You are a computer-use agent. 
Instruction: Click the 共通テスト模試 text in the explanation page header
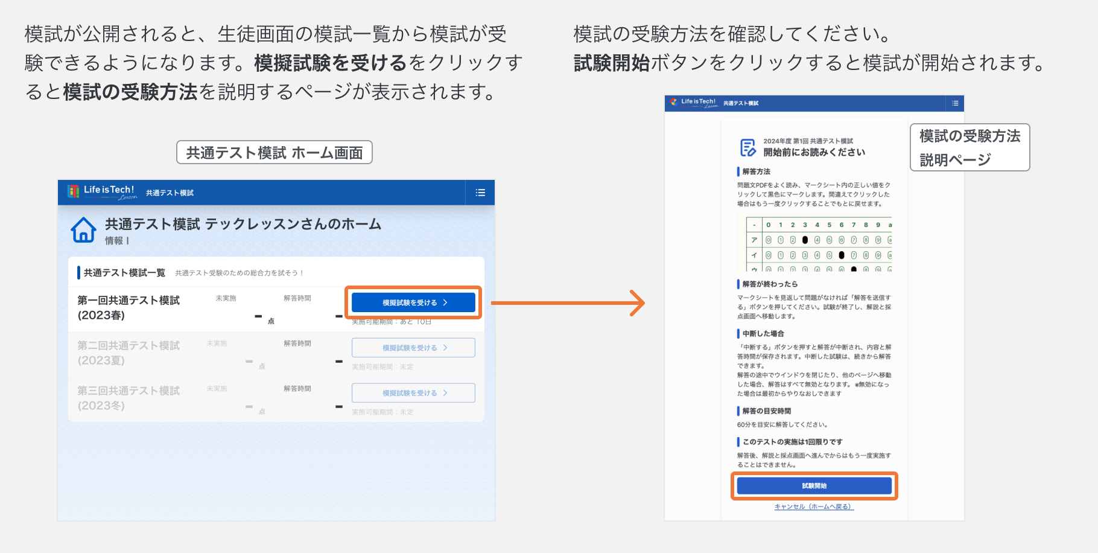[741, 103]
